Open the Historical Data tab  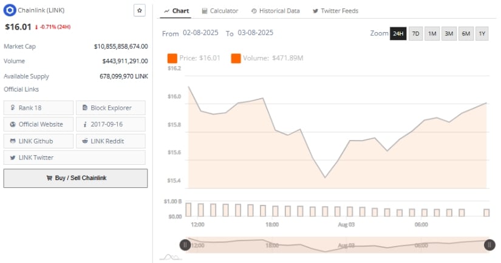pyautogui.click(x=276, y=11)
